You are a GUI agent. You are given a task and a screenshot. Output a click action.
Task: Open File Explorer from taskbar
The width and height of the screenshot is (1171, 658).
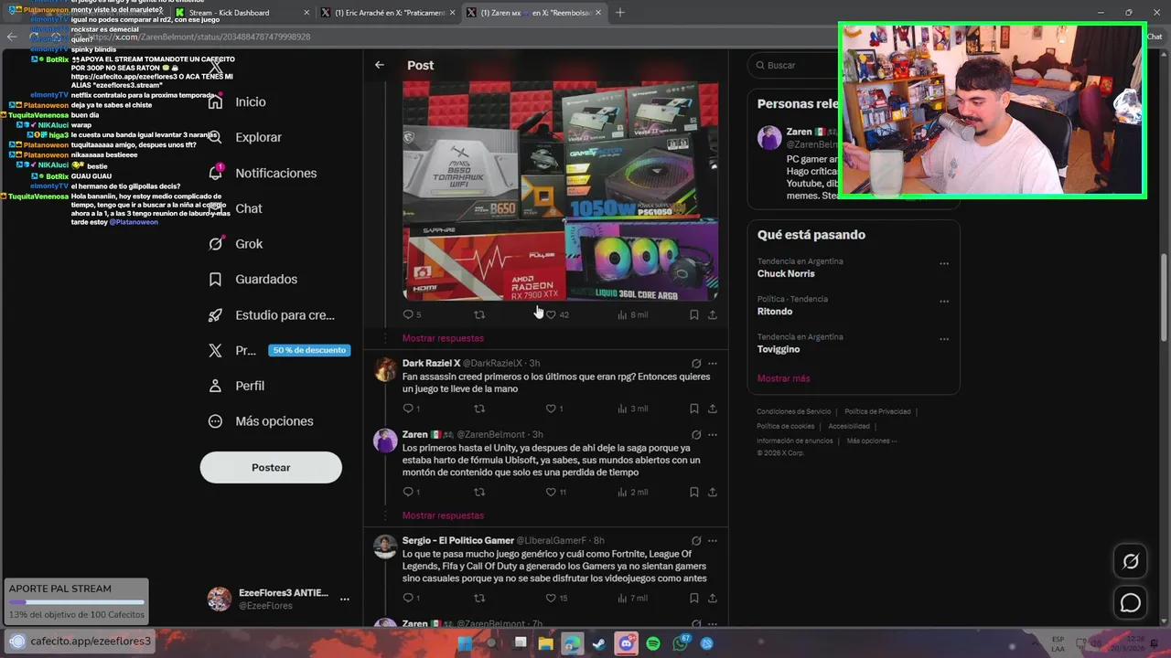546,643
